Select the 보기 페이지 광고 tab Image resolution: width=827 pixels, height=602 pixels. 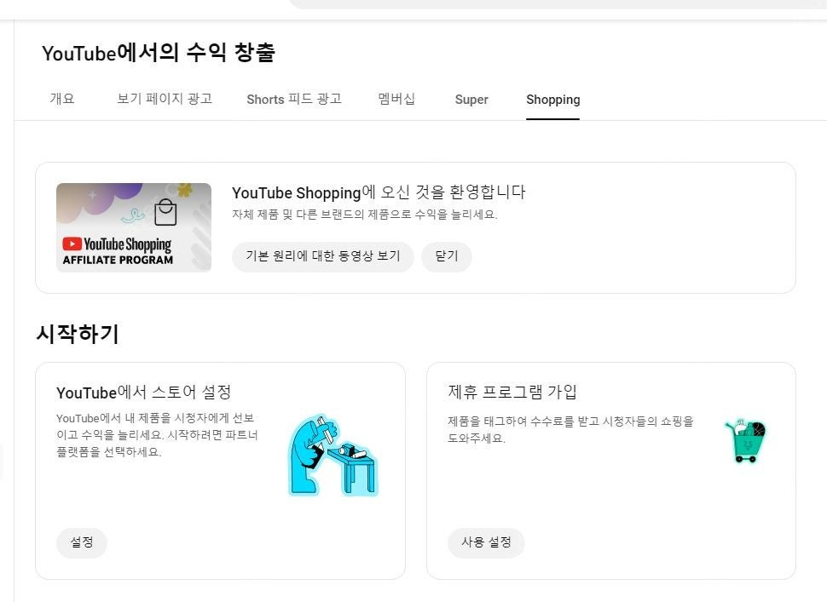click(x=164, y=99)
